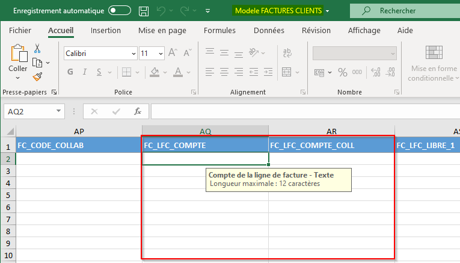
Task: Click the Rechercher search box
Action: click(x=405, y=11)
